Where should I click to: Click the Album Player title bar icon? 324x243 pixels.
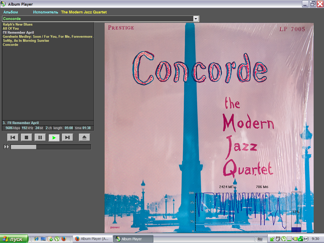click(3, 4)
